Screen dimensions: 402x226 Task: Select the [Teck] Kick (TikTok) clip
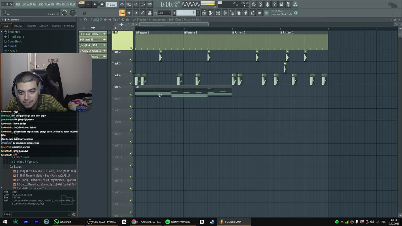pyautogui.click(x=93, y=45)
